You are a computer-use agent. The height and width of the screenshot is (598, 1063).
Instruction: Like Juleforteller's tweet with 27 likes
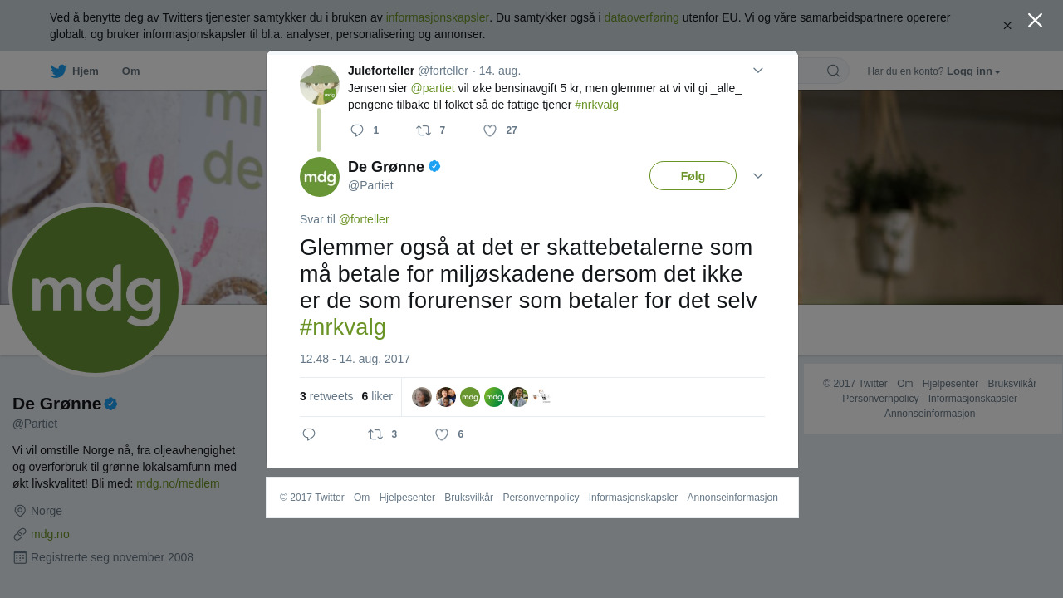pos(490,130)
